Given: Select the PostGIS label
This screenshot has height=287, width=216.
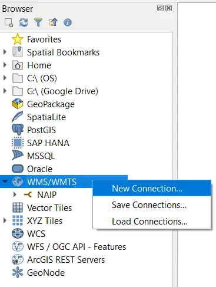Looking at the screenshot, I should click(41, 130).
